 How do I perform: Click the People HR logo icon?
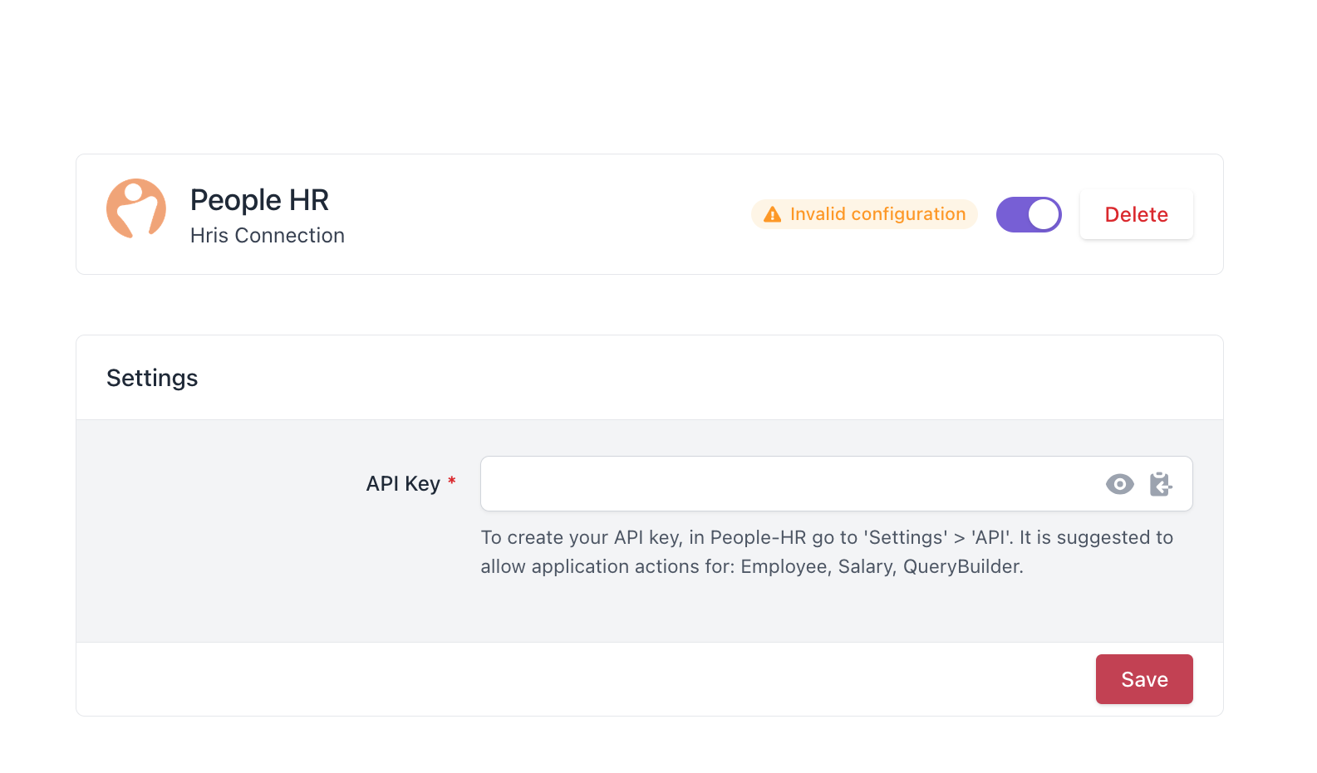point(136,208)
